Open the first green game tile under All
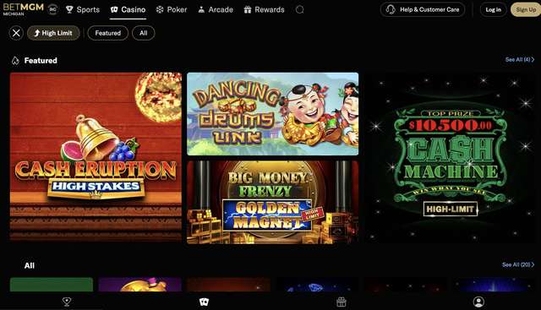Screen dimensions: 541x310 [x=52, y=285]
